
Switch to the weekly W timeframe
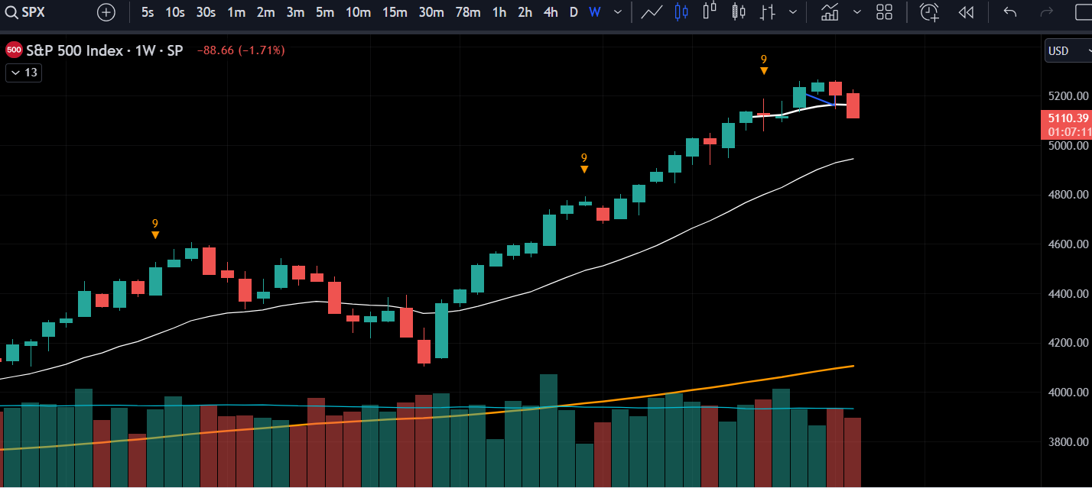(594, 12)
